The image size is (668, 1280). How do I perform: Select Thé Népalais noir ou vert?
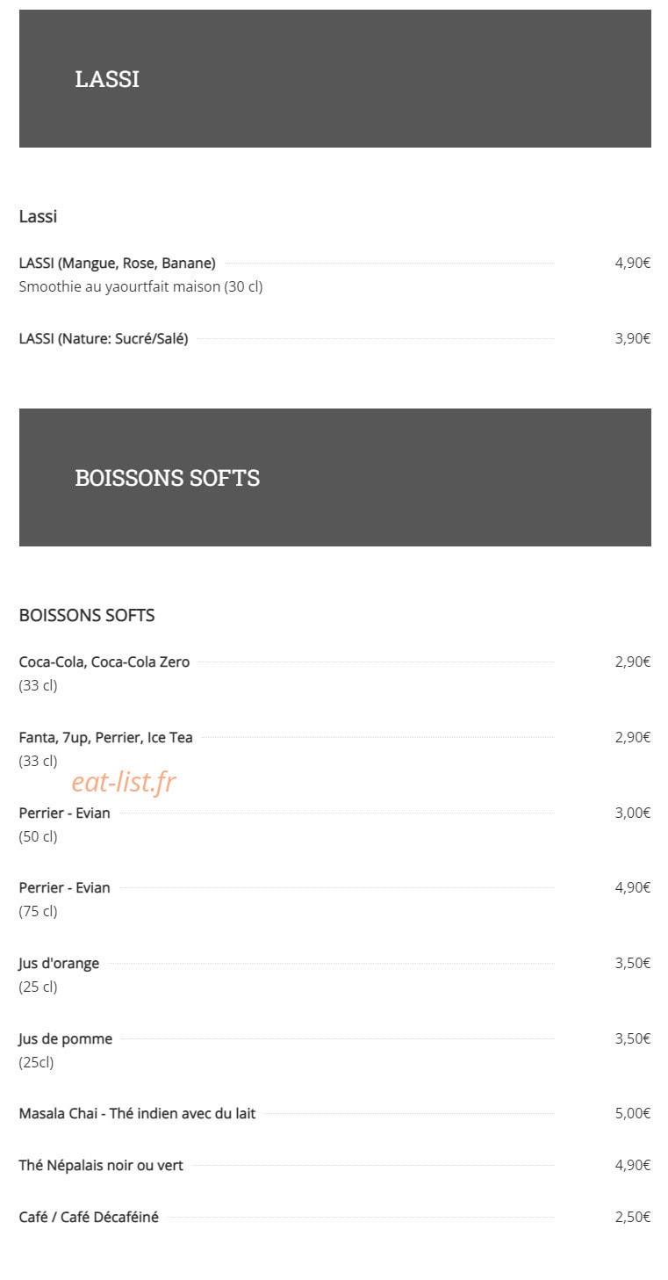pos(102,1165)
